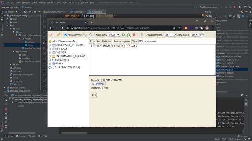Disconnect from database in H2 Console toolbar
The height and width of the screenshot is (141, 252).
(x=51, y=35)
